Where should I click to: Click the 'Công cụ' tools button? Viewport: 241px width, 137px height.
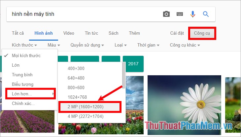[x=202, y=33]
